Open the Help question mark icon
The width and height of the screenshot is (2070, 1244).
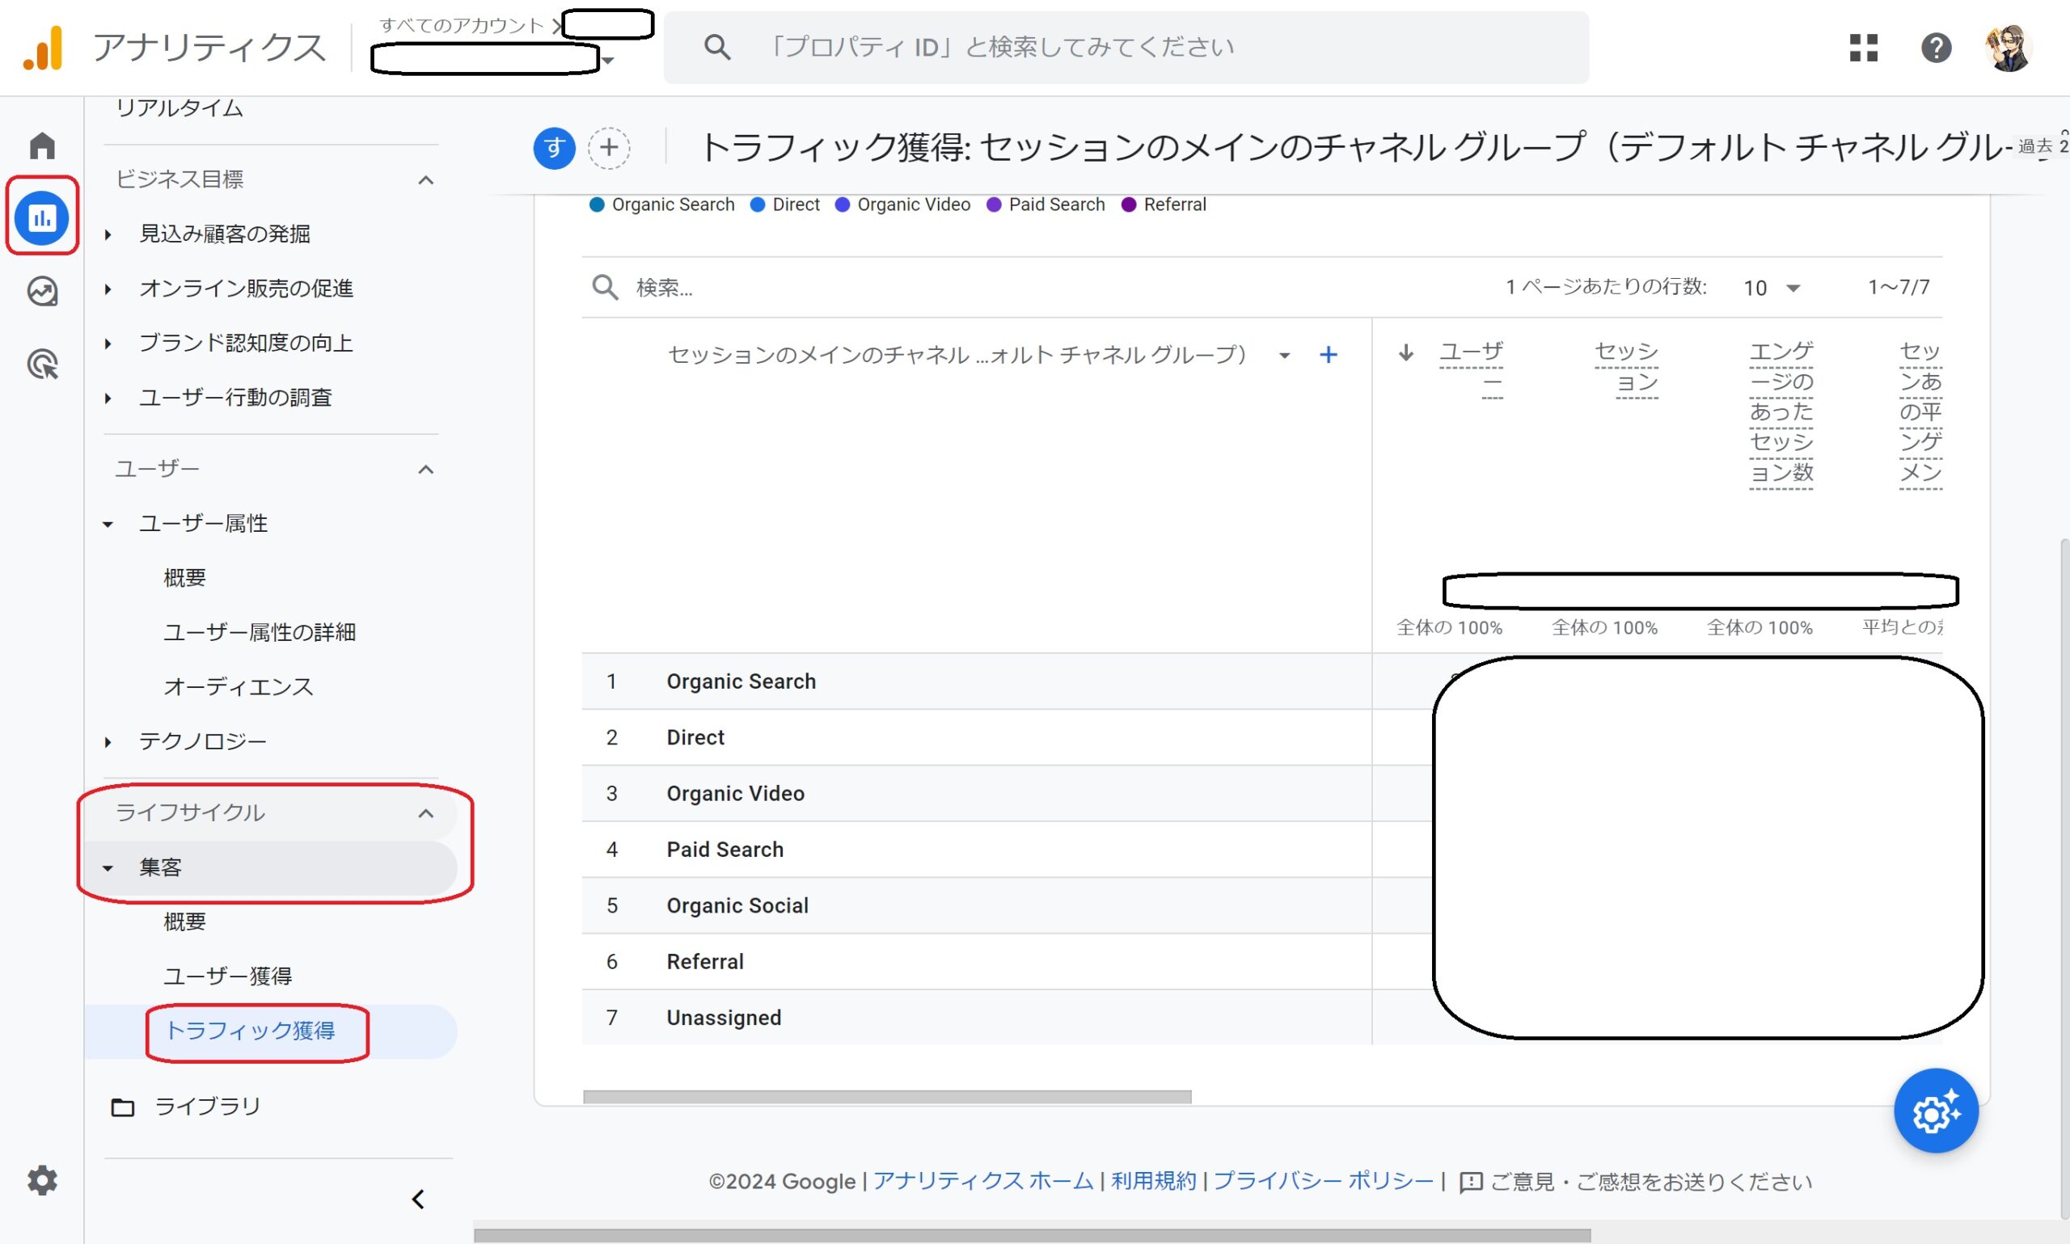click(x=1936, y=48)
